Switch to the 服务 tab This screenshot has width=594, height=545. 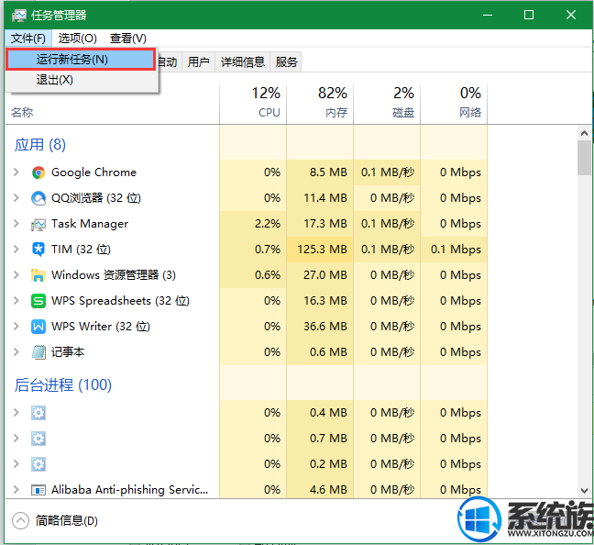286,61
